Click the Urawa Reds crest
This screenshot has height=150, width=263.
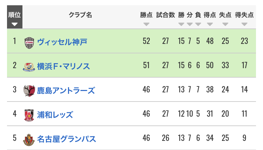click(29, 115)
